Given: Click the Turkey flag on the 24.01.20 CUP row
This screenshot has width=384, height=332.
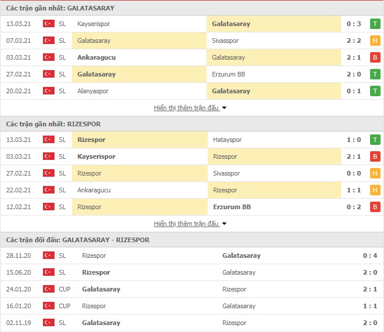Looking at the screenshot, I should point(49,289).
